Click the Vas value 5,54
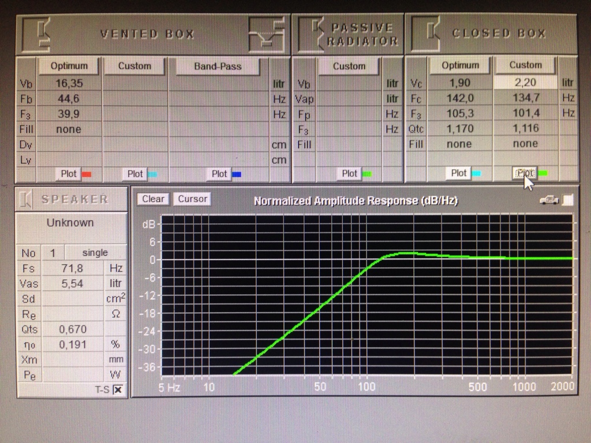Screen dimensions: 591x443 click(x=72, y=284)
